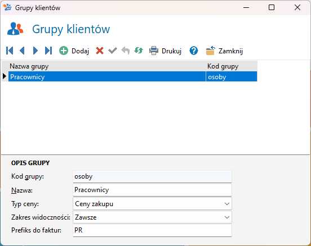Image resolution: width=311 pixels, height=246 pixels.
Task: Select the Pracownicy row in list
Action: click(133, 76)
